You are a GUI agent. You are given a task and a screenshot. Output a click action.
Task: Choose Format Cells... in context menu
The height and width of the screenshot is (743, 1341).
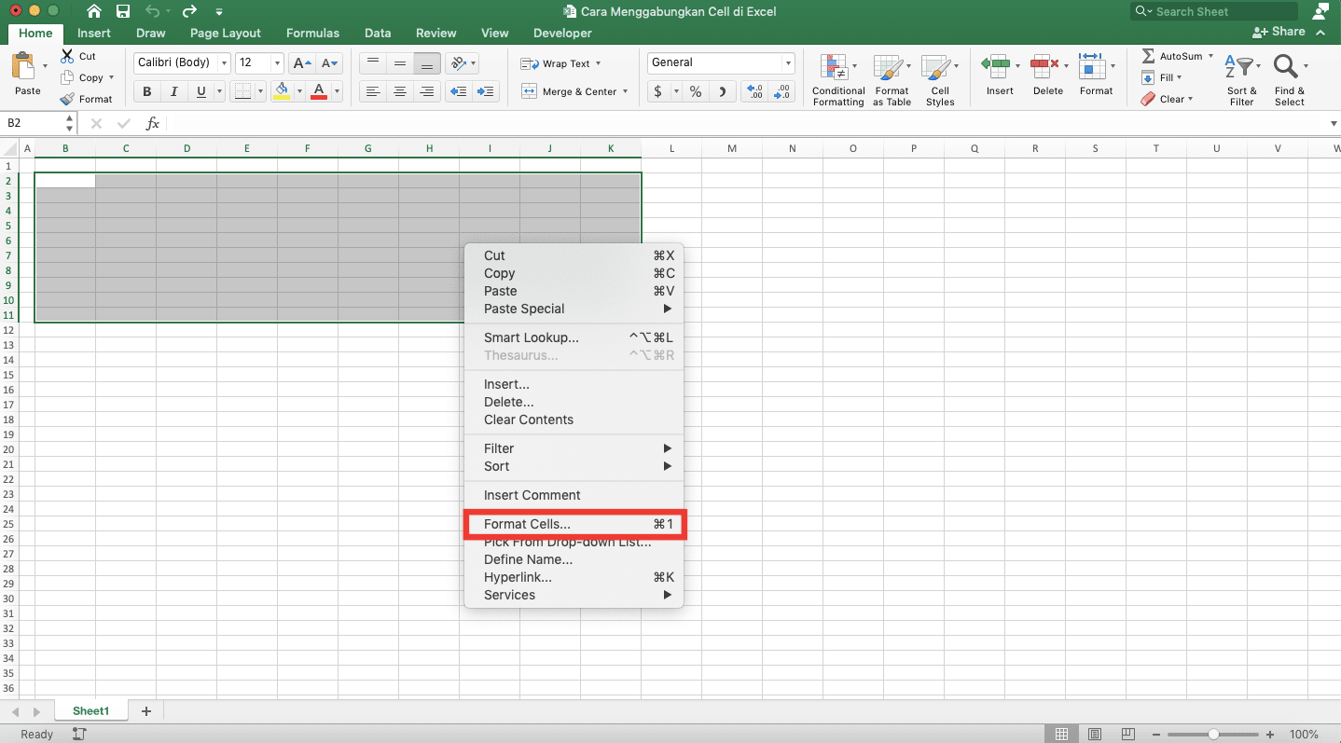coord(574,524)
